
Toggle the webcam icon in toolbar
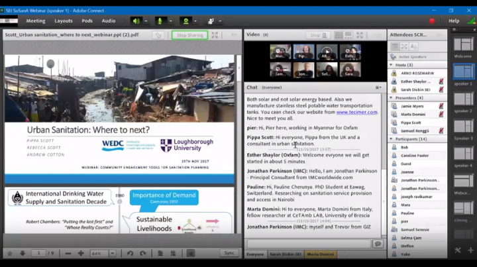(186, 21)
